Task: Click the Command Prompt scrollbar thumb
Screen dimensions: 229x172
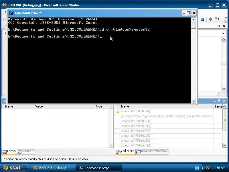Action: [194, 25]
